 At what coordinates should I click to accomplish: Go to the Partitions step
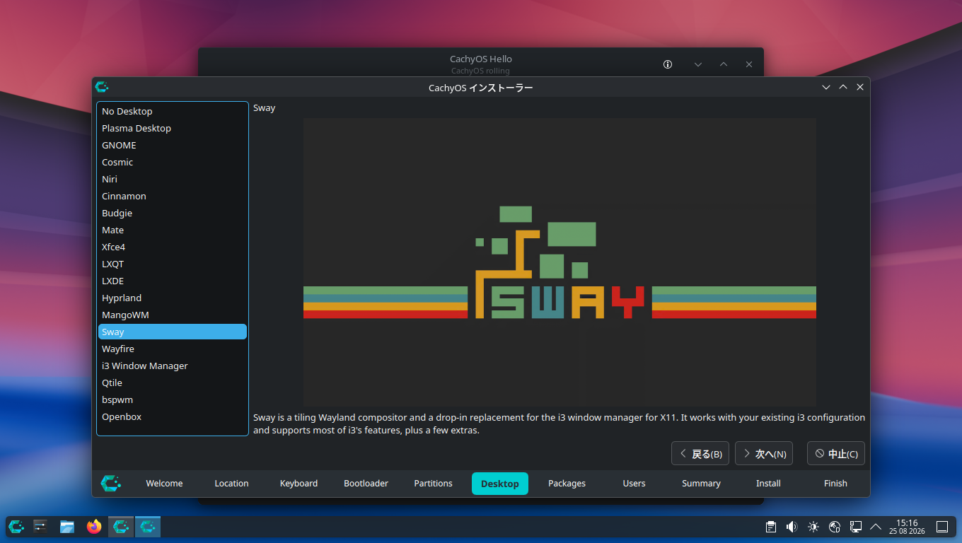click(x=433, y=484)
